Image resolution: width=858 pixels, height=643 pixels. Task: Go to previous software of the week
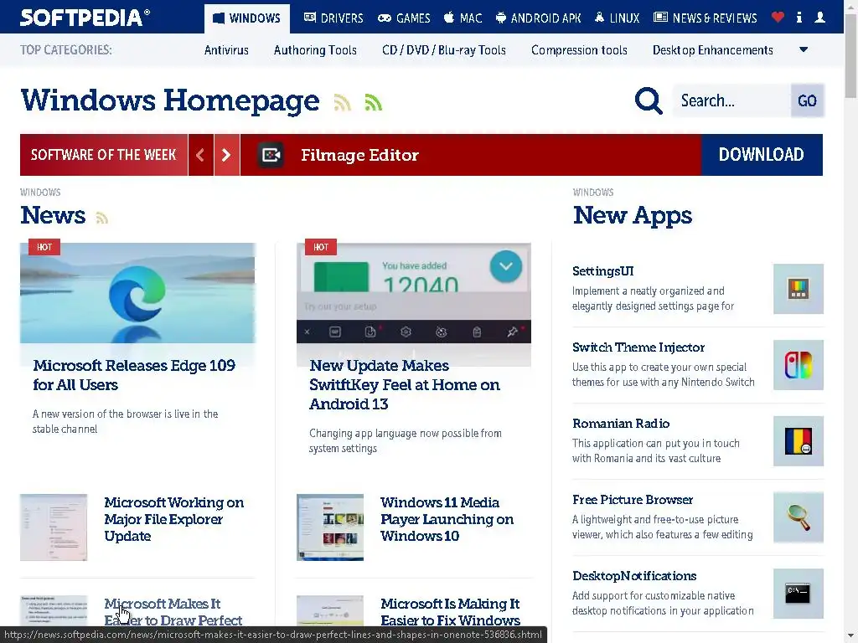tap(200, 155)
